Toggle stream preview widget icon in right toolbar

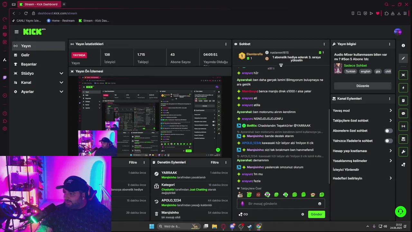[x=403, y=75]
